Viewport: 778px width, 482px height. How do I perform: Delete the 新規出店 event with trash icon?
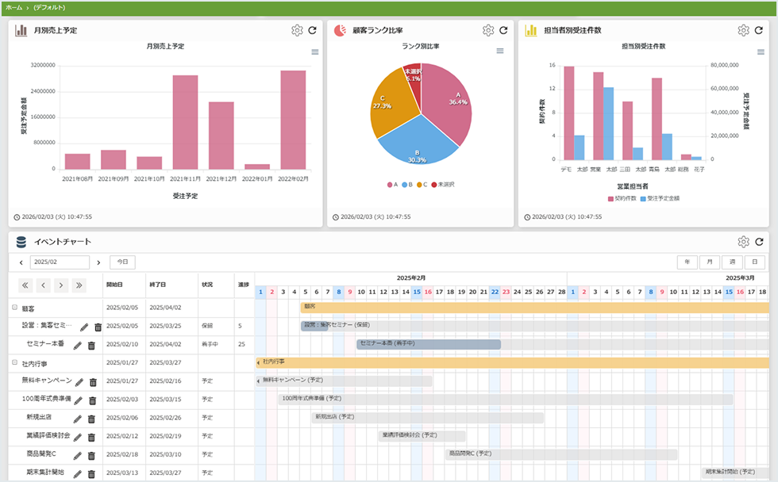pos(91,419)
